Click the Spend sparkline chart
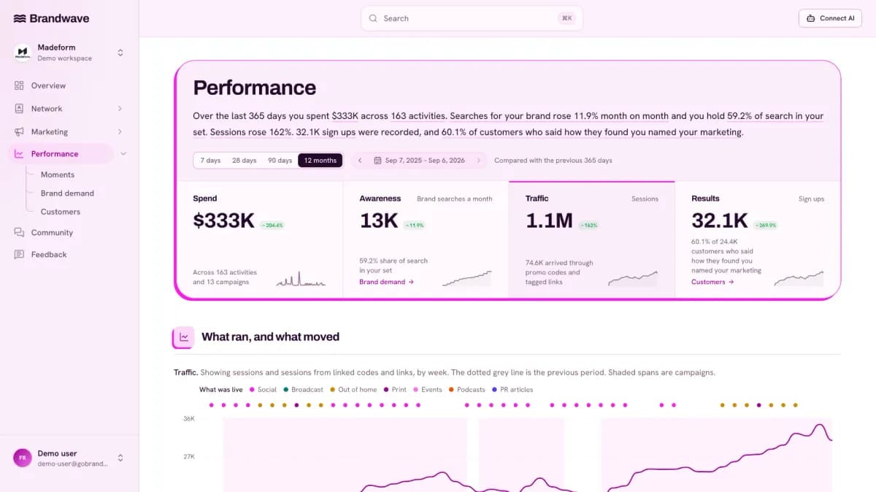The width and height of the screenshot is (876, 492). (301, 279)
